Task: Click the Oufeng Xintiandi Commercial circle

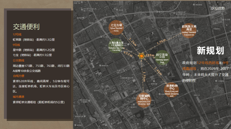Action: pos(189,30)
